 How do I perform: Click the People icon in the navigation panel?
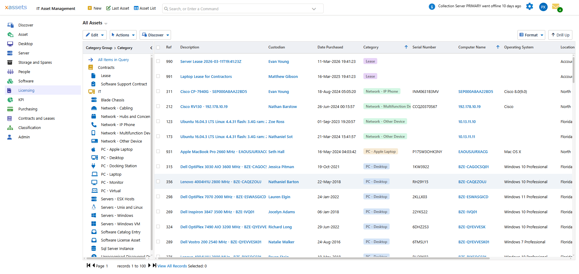(x=10, y=72)
